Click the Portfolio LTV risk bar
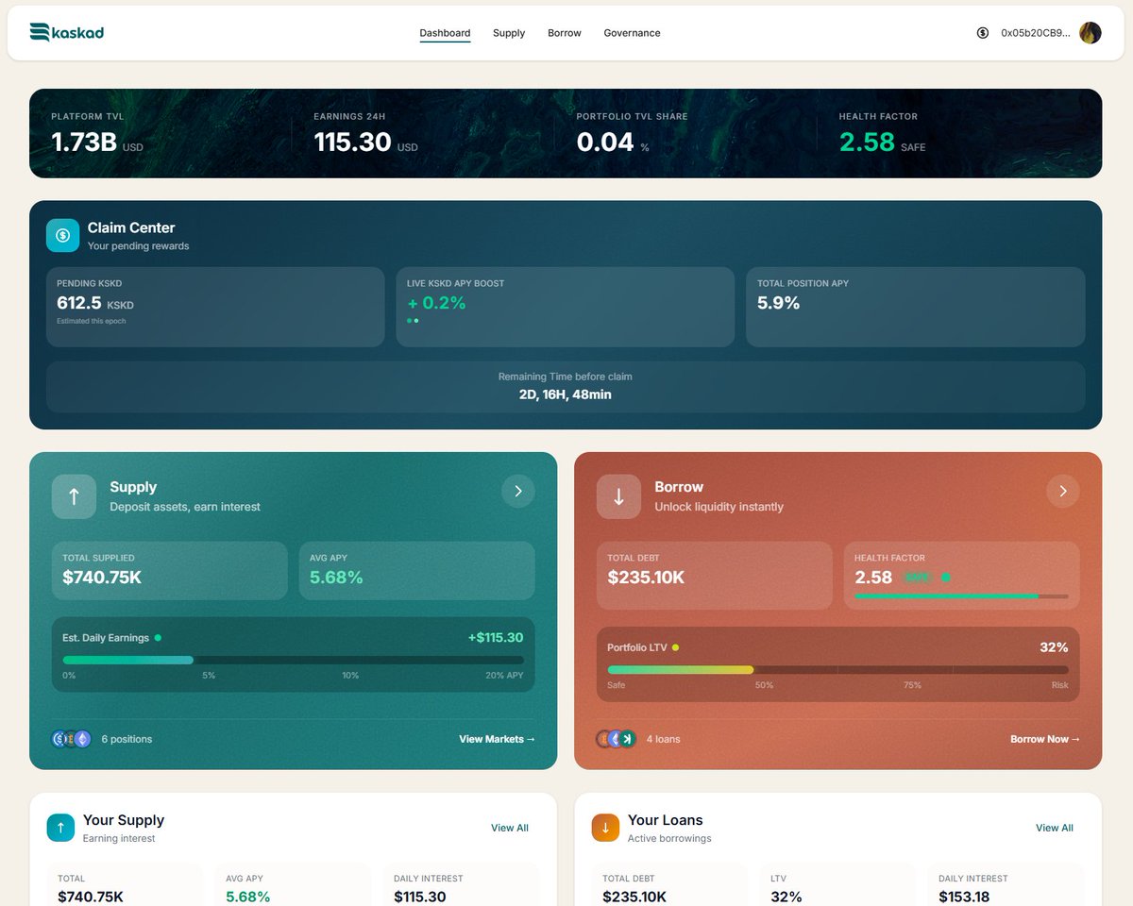 [x=837, y=669]
